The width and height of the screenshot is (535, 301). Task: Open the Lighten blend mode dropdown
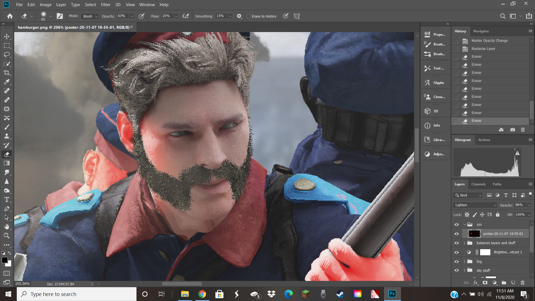point(475,205)
